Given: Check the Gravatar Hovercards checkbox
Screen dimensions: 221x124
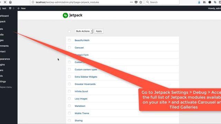Looking at the screenshot, I should point(69,84).
